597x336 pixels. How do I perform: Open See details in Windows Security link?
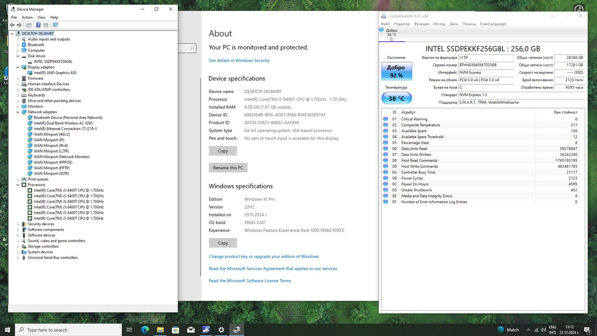[x=239, y=60]
